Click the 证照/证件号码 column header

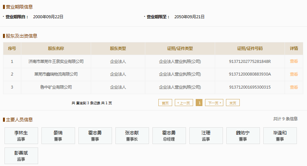tap(249, 48)
